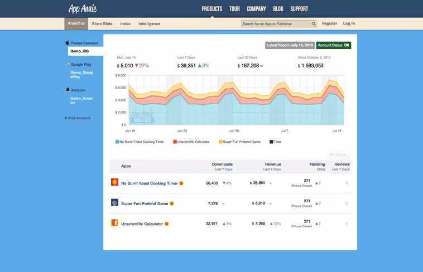Click the Super Fun Pretend Game app icon
Screen dimensions: 423x272
pyautogui.click(x=114, y=202)
